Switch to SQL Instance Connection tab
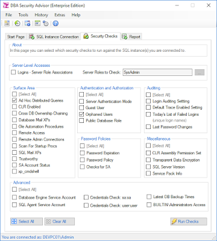The width and height of the screenshot is (217, 241). pos(54,37)
